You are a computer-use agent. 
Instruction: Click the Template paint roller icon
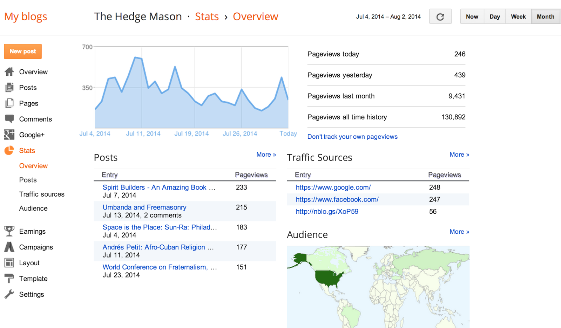[9, 279]
